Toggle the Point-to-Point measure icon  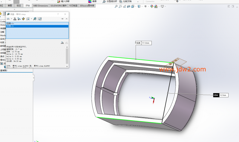coord(23,19)
